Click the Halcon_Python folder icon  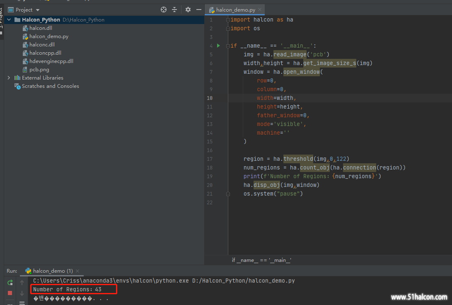click(17, 19)
